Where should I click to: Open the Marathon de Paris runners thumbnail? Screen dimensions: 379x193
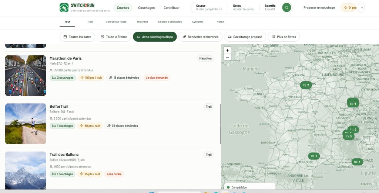pyautogui.click(x=26, y=76)
